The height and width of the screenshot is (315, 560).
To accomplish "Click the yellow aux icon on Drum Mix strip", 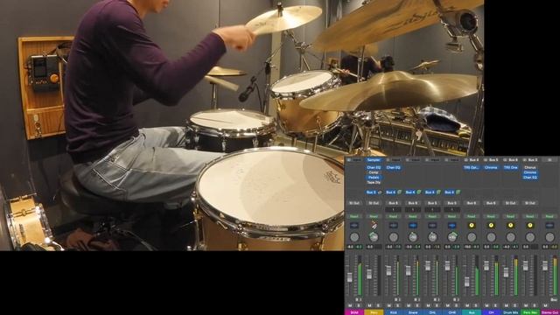I will 511,226.
